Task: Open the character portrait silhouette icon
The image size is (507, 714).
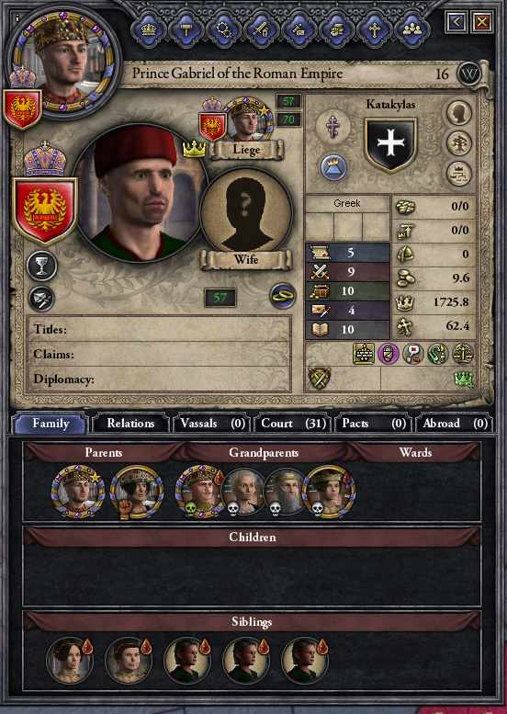Action: [458, 113]
